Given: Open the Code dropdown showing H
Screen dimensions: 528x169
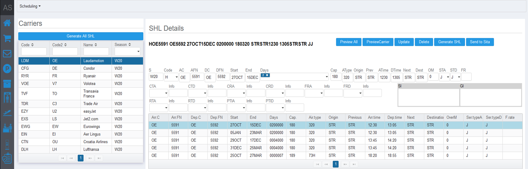Looking at the screenshot, I should (171, 77).
